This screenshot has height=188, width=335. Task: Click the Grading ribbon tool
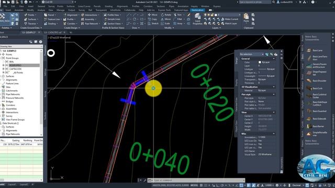pyautogui.click(x=50, y=23)
